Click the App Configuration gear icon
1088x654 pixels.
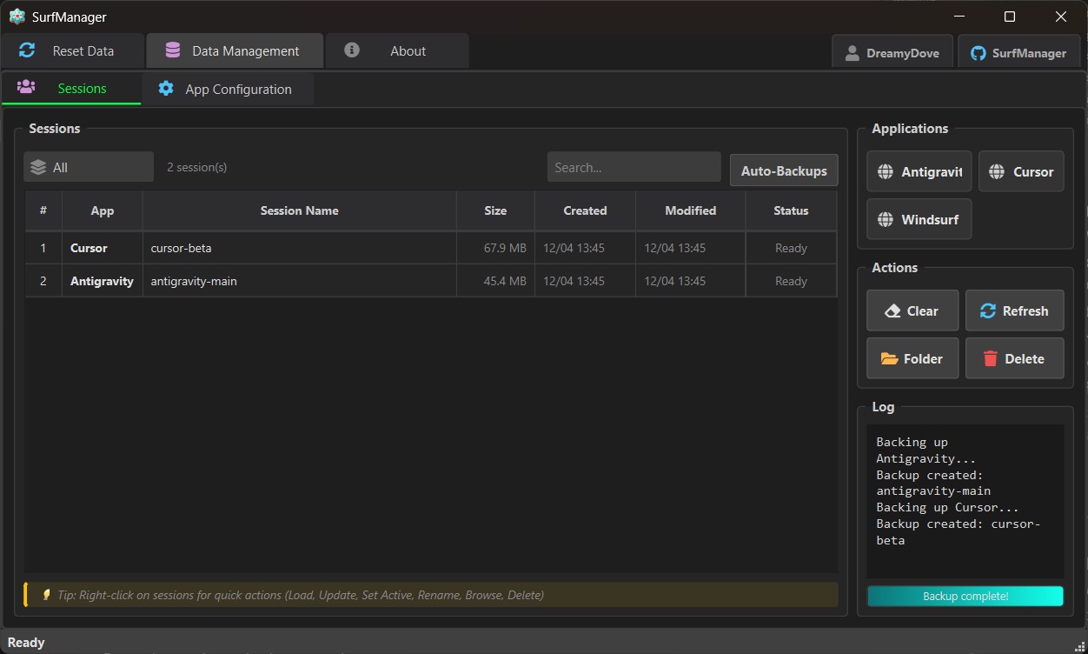click(166, 89)
